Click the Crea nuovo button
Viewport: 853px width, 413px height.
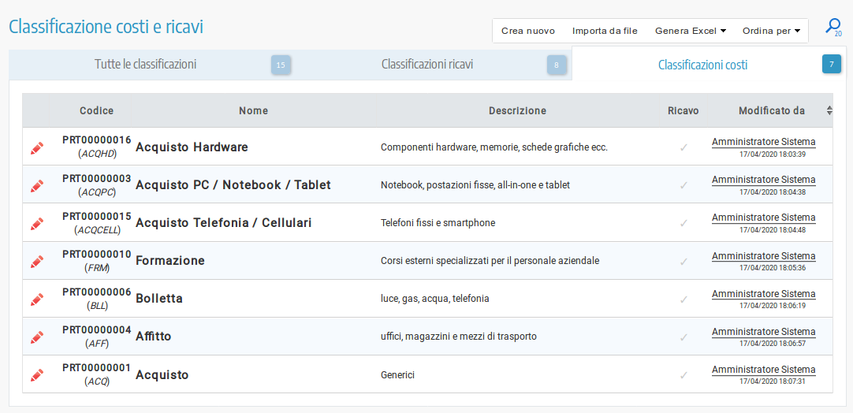click(x=528, y=31)
